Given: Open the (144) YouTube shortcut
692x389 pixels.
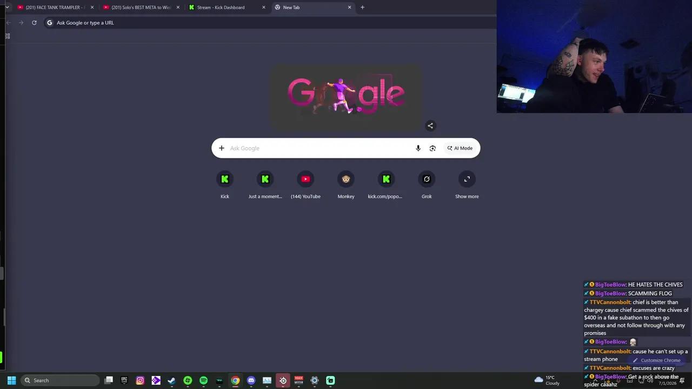Looking at the screenshot, I should tap(305, 185).
